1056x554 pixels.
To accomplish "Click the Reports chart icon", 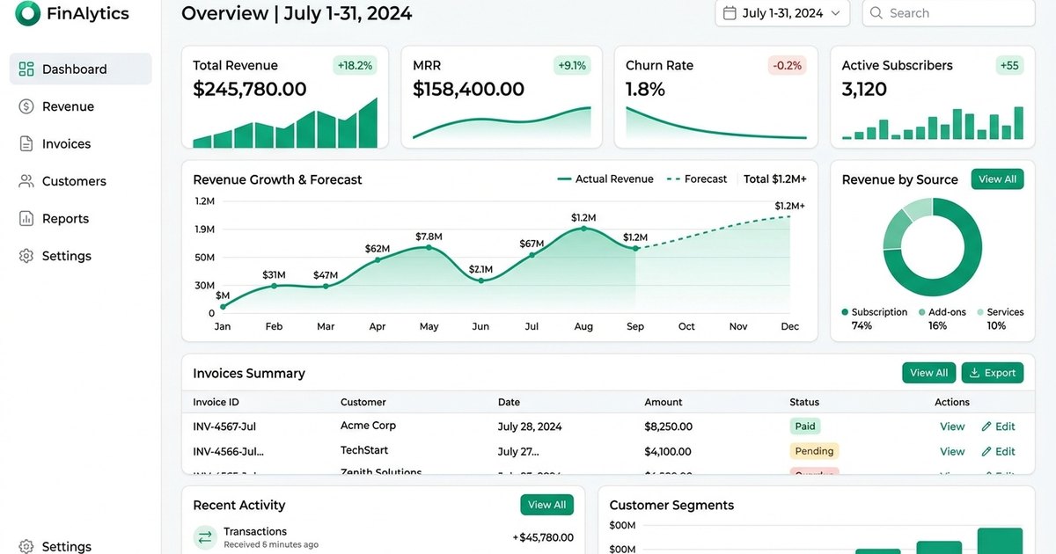I will 26,219.
